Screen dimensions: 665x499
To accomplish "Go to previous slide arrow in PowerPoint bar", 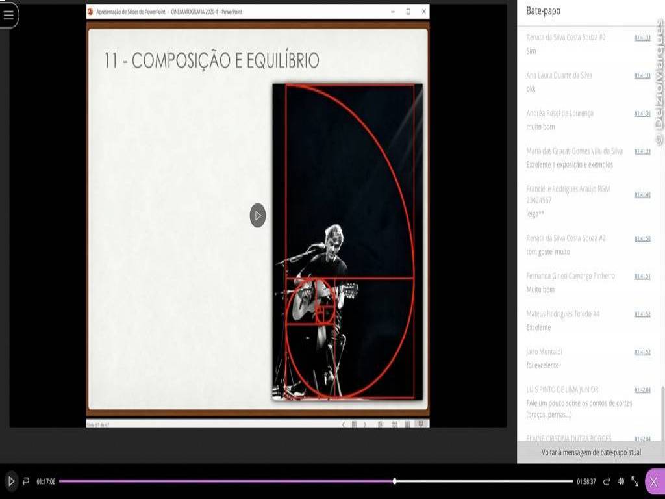I will coord(344,424).
